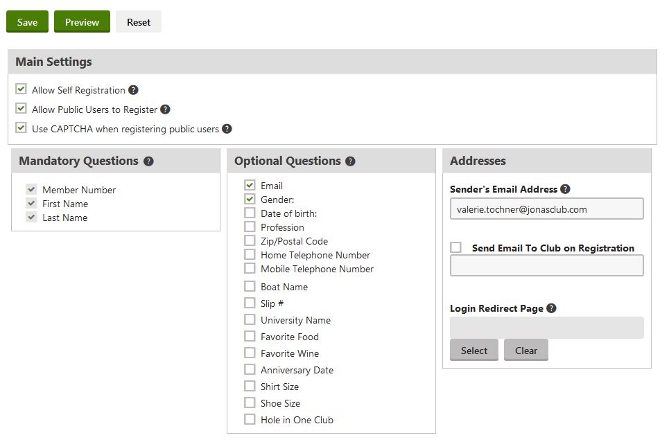669x442 pixels.
Task: Disable Use CAPTCHA when registering public users
Action: coord(21,128)
